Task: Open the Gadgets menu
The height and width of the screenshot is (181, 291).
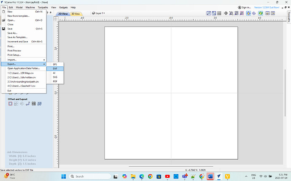Action: 63,8
